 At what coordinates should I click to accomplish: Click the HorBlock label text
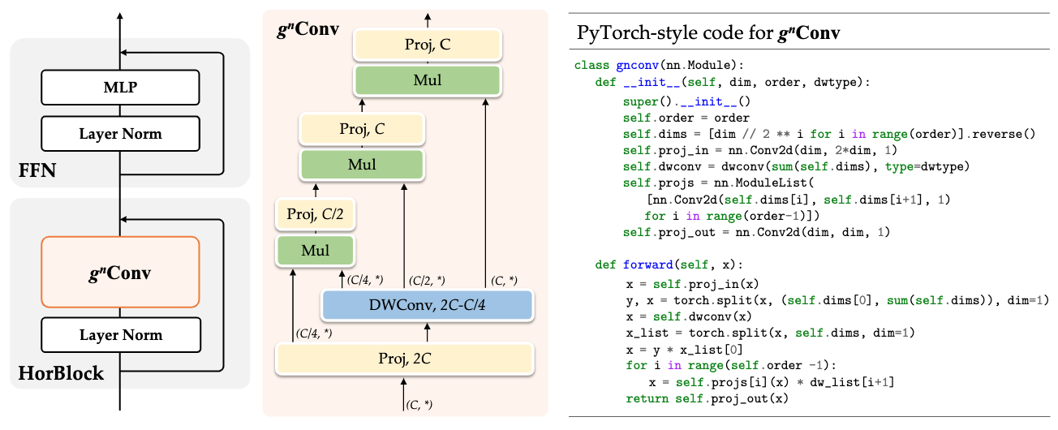coord(61,373)
